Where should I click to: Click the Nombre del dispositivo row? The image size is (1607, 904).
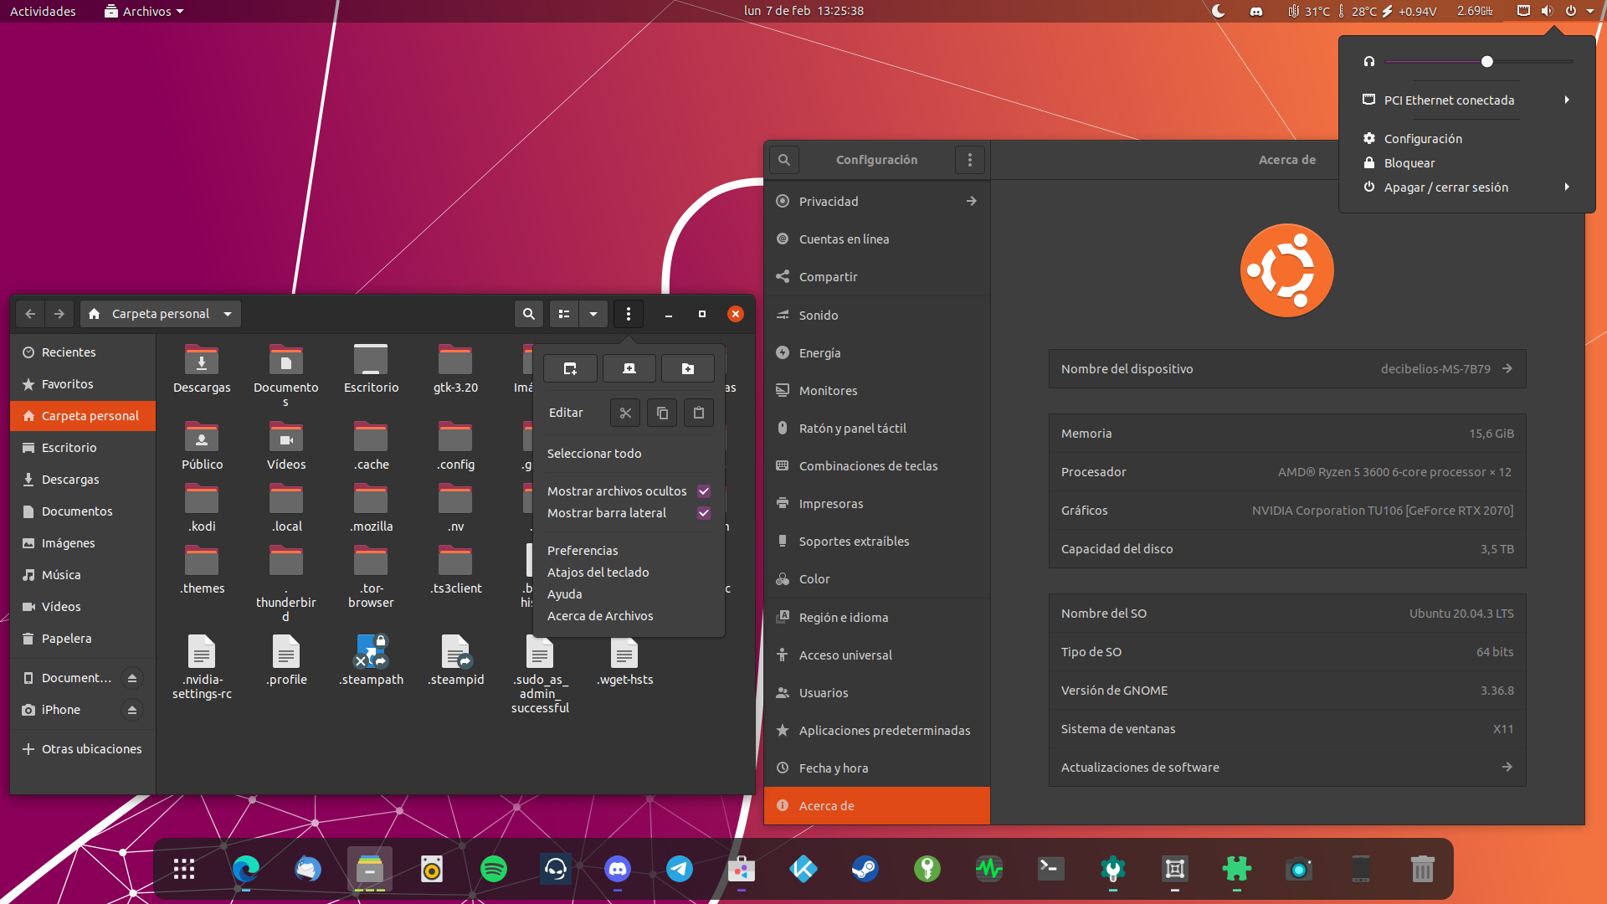[x=1286, y=369]
